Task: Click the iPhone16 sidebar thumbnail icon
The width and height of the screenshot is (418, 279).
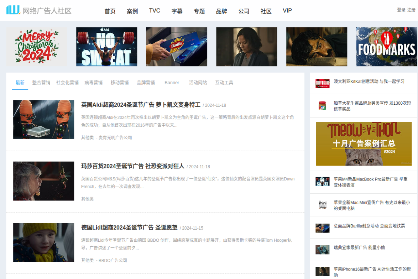Action: coord(322,271)
